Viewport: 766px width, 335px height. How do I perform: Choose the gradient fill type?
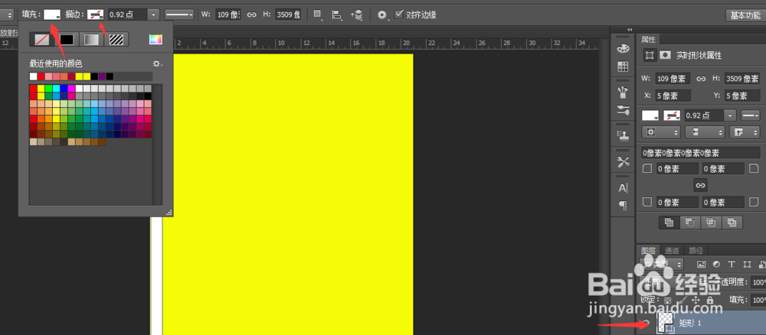pyautogui.click(x=91, y=40)
